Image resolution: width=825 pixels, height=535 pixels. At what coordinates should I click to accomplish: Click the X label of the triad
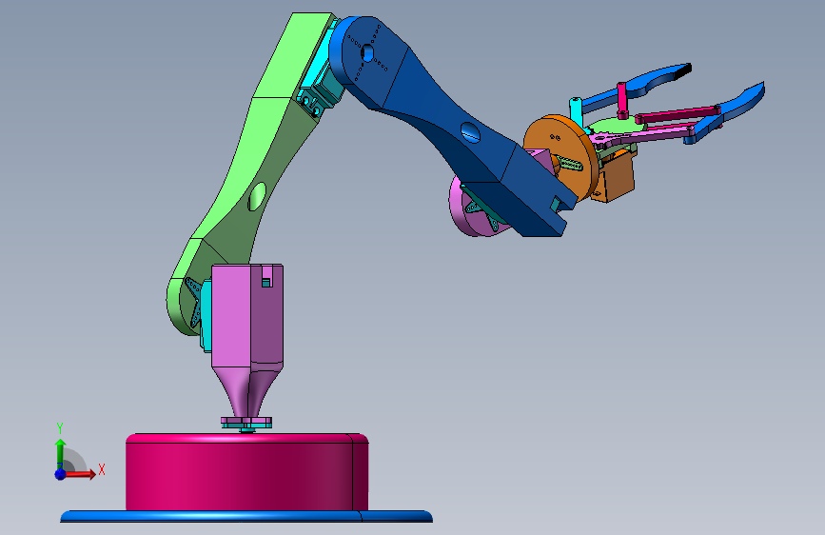pyautogui.click(x=102, y=469)
